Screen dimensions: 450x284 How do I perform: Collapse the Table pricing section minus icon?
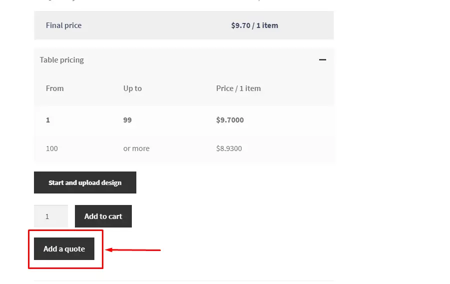pos(322,60)
